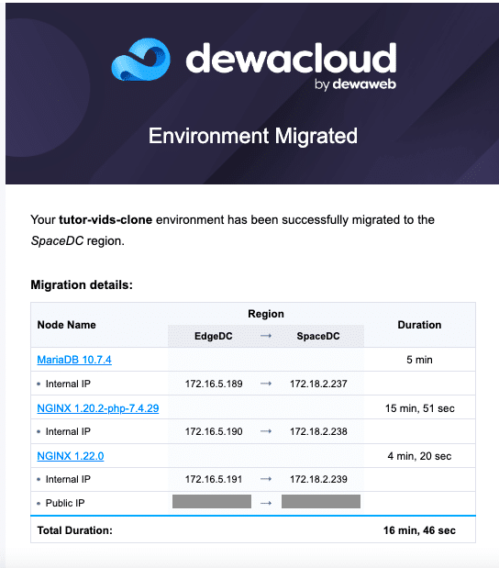Viewport: 499px width, 568px height.
Task: Click the dewacloud wordmark in the banner
Action: pyautogui.click(x=291, y=58)
